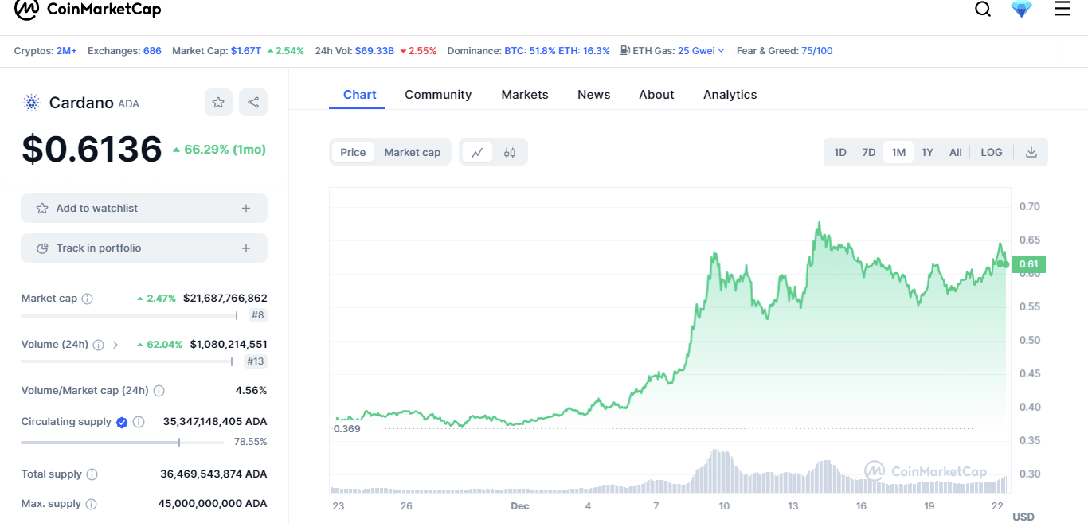Click plus on Track in portfolio
Screen dimensions: 1088x523
pos(246,248)
